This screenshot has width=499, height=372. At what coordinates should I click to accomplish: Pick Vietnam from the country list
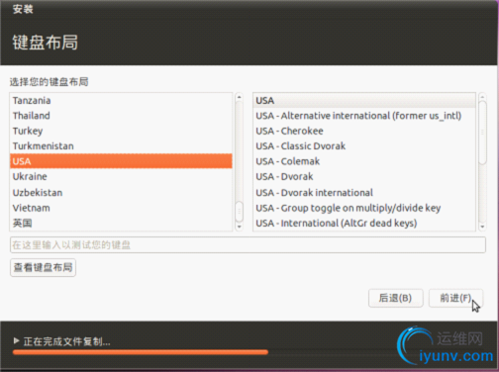(x=121, y=208)
